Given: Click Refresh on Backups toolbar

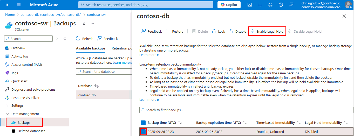Looking at the screenshot, I should [x=85, y=39].
